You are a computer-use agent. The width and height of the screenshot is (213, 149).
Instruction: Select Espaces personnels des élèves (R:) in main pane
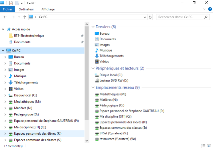[121, 122]
